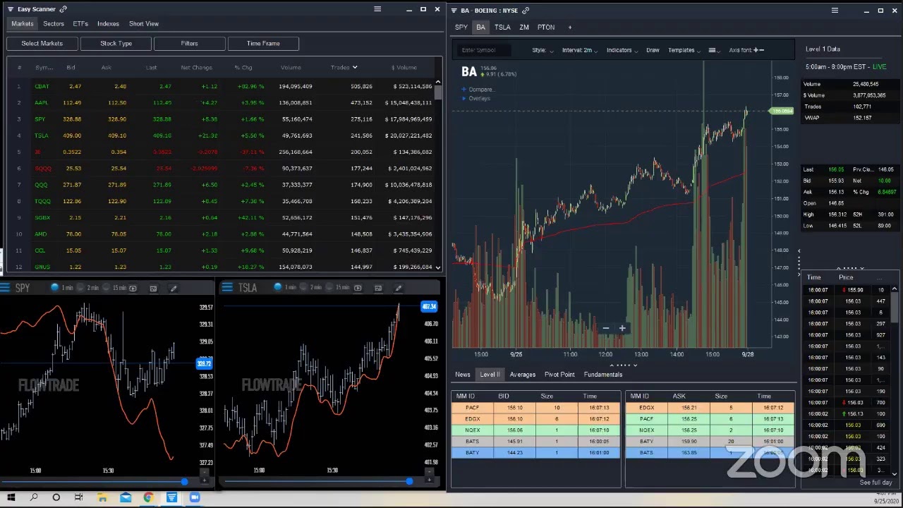Open the Templates dropdown
This screenshot has width=903, height=508.
[x=684, y=50]
